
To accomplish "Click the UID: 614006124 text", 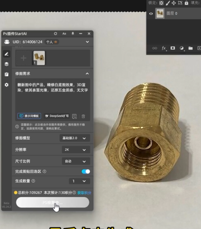I will point(27,42).
